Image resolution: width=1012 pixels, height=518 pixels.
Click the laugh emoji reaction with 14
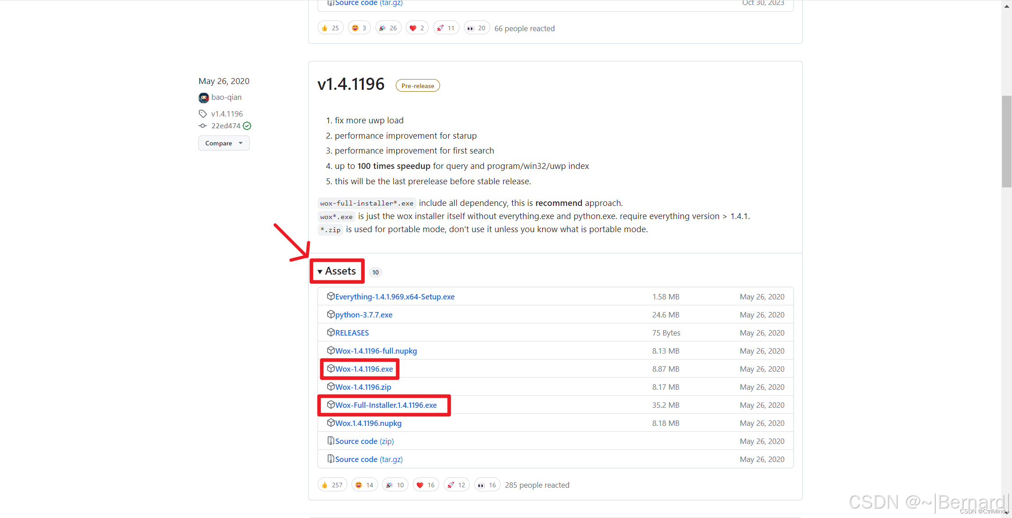coord(364,485)
